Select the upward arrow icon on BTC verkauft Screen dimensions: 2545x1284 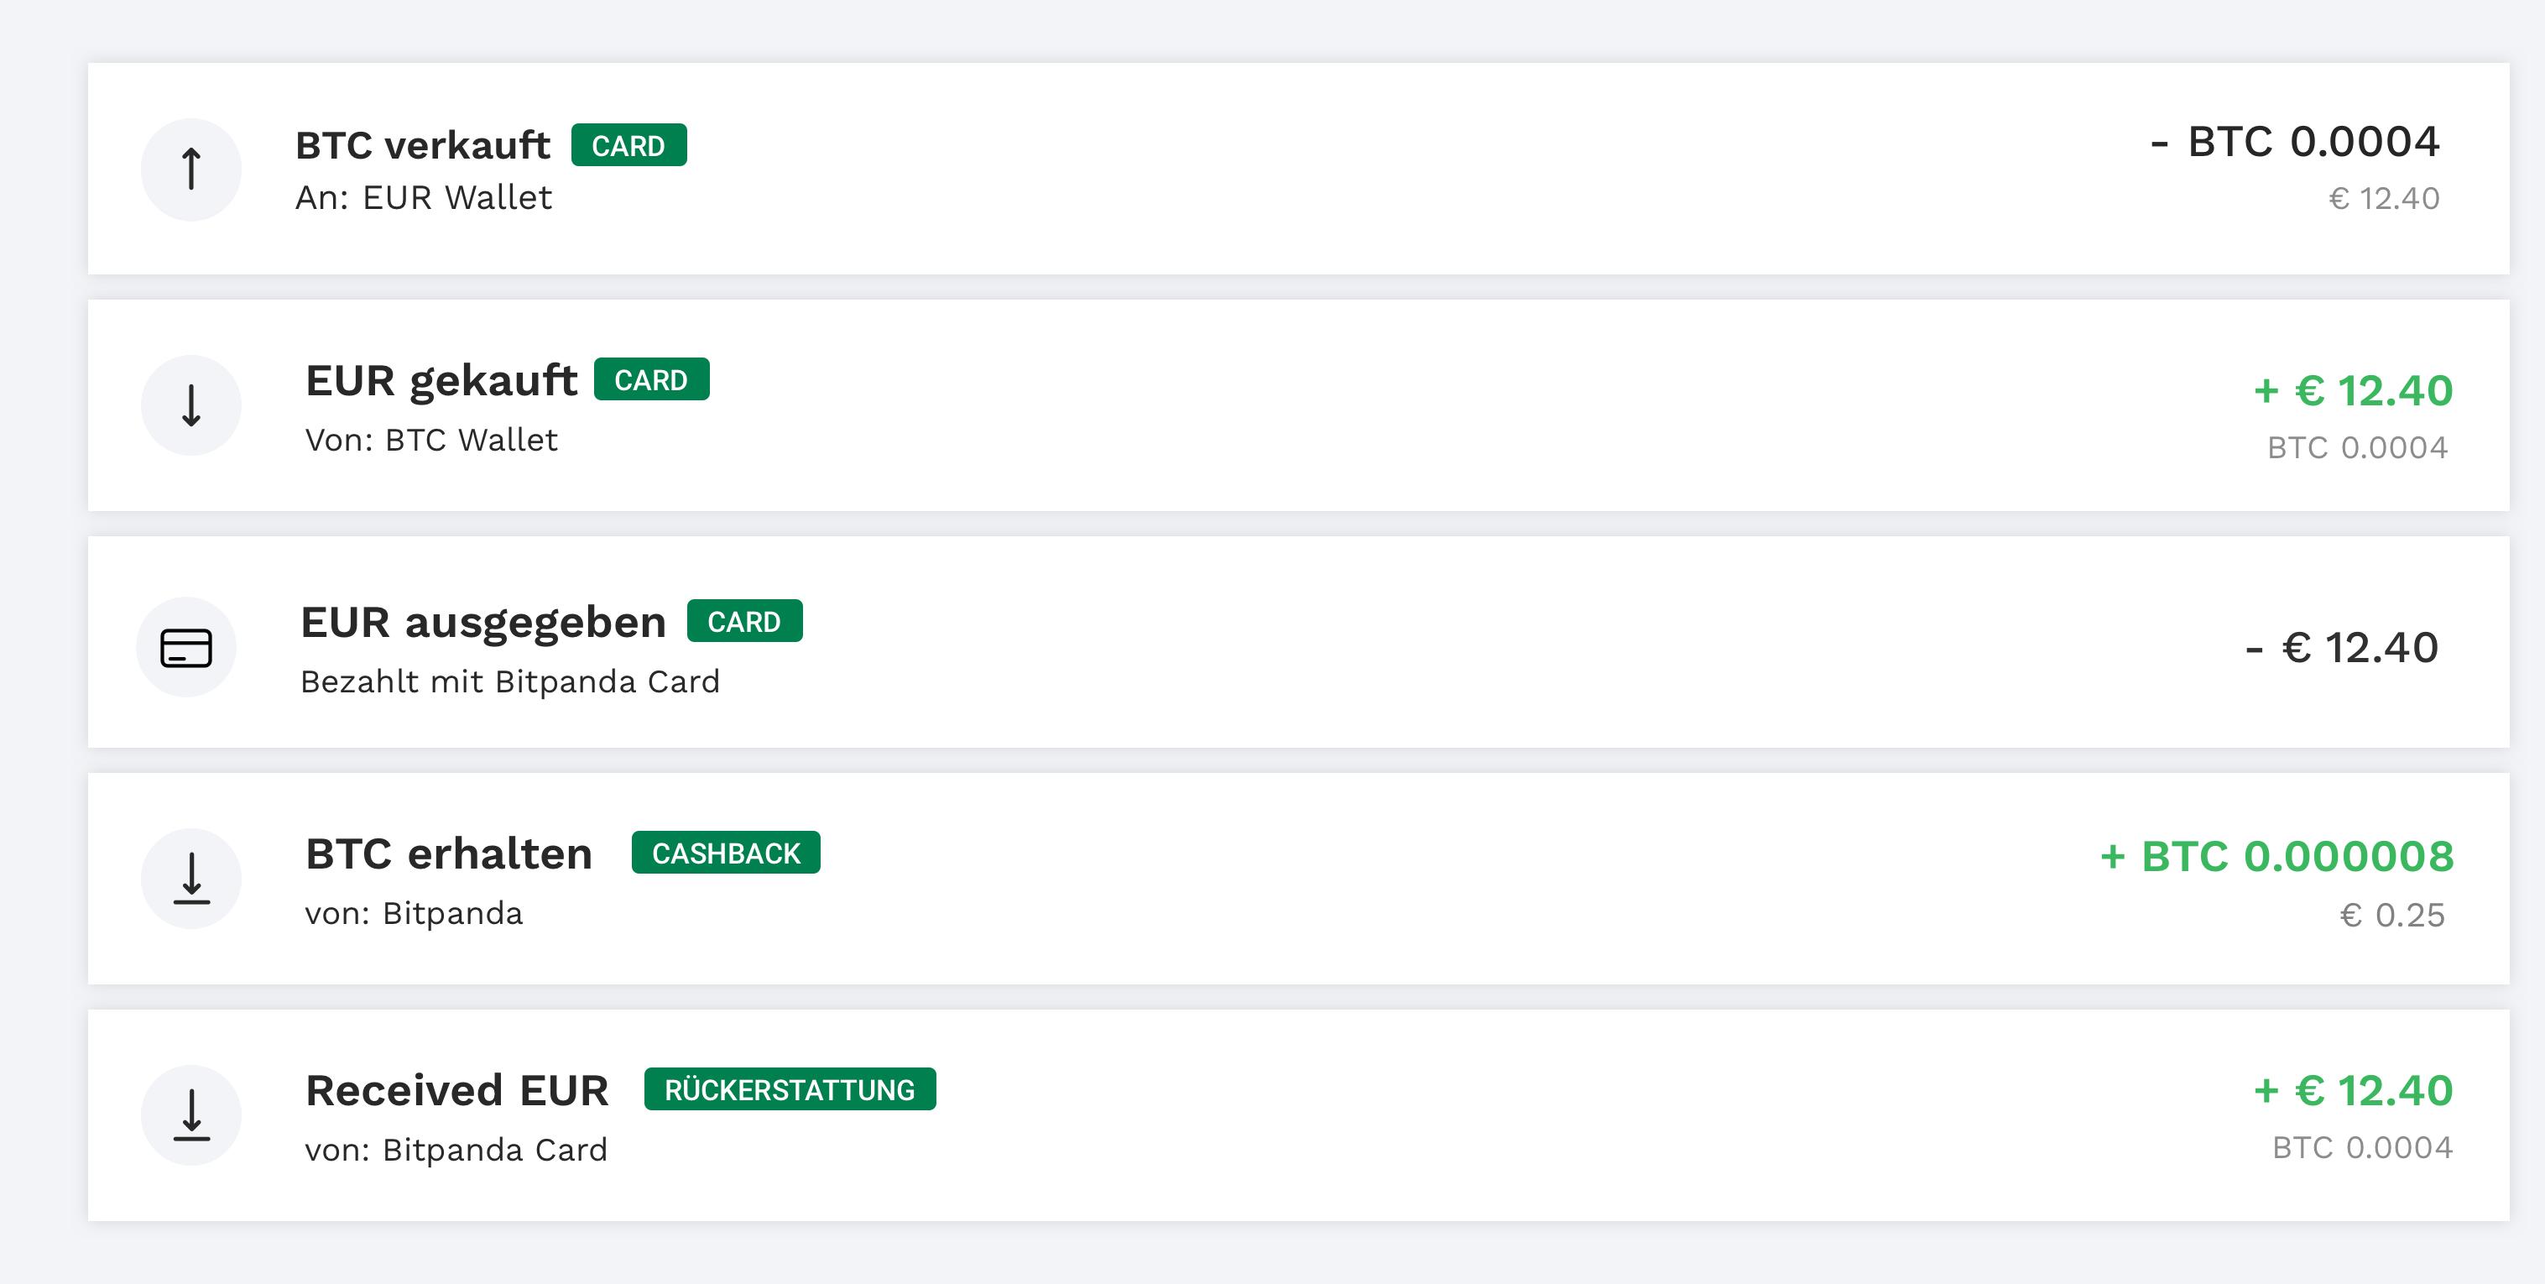190,169
